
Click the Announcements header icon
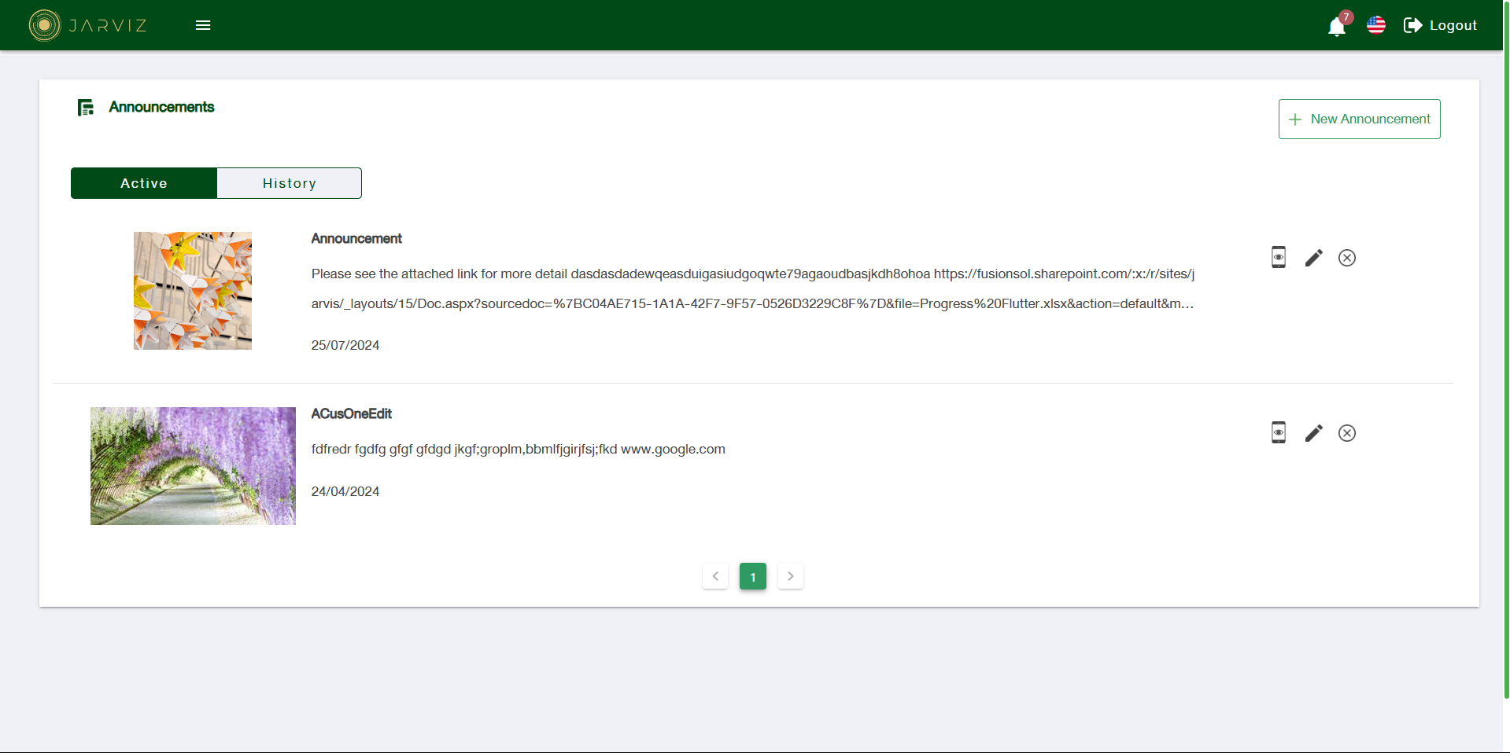[x=86, y=107]
